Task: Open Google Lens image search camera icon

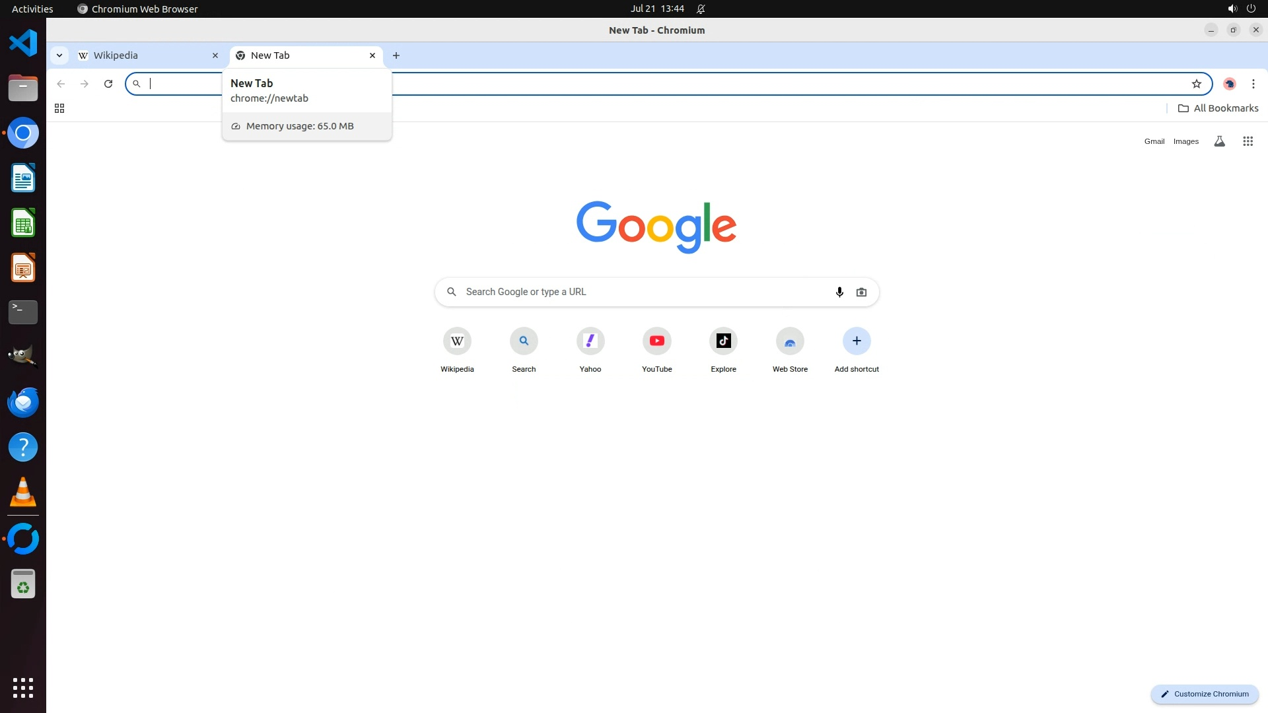Action: click(861, 292)
